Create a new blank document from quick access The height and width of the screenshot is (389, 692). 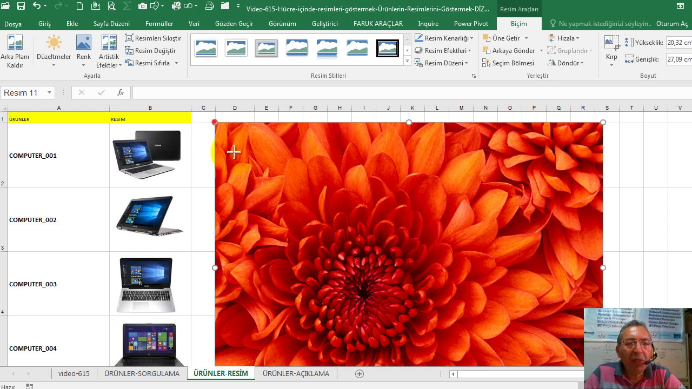point(79,6)
